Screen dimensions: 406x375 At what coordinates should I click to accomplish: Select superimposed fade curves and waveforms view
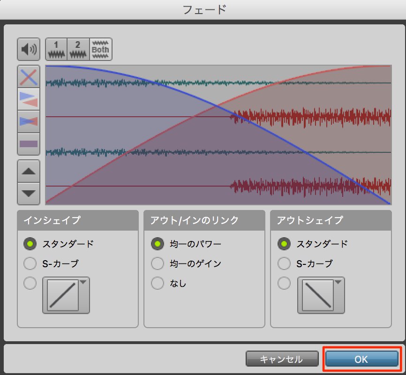pos(29,121)
